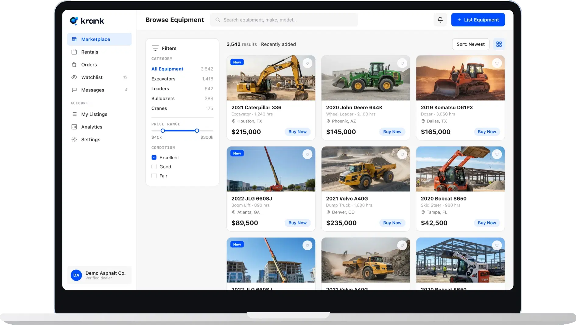Click heart on bottom-row boom lift card
Screen dimensions: 576x325
[x=307, y=245]
